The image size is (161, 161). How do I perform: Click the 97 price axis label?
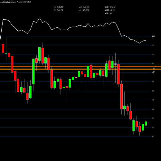click(x=153, y=45)
